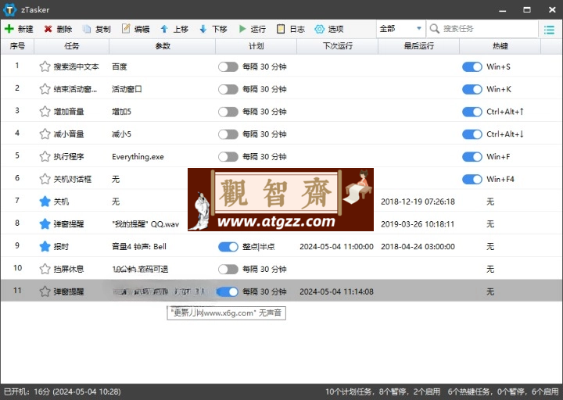563x400 pixels.
Task: Disable the Win+S hotkey toggle
Action: pyautogui.click(x=472, y=66)
